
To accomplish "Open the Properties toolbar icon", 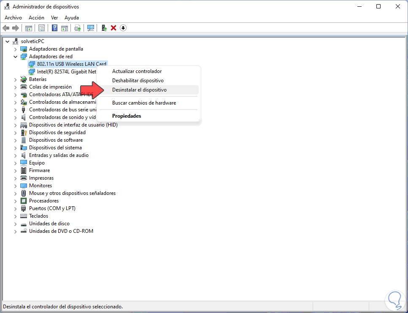I will (x=41, y=28).
